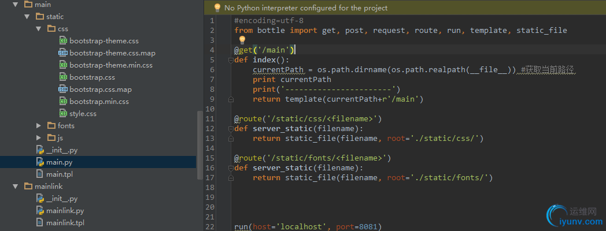
Task: Click the intention lightbulb on line 3
Action: [x=242, y=40]
